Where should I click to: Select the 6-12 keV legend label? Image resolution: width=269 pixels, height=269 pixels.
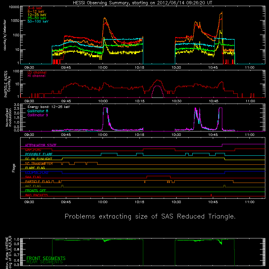[x=36, y=11]
